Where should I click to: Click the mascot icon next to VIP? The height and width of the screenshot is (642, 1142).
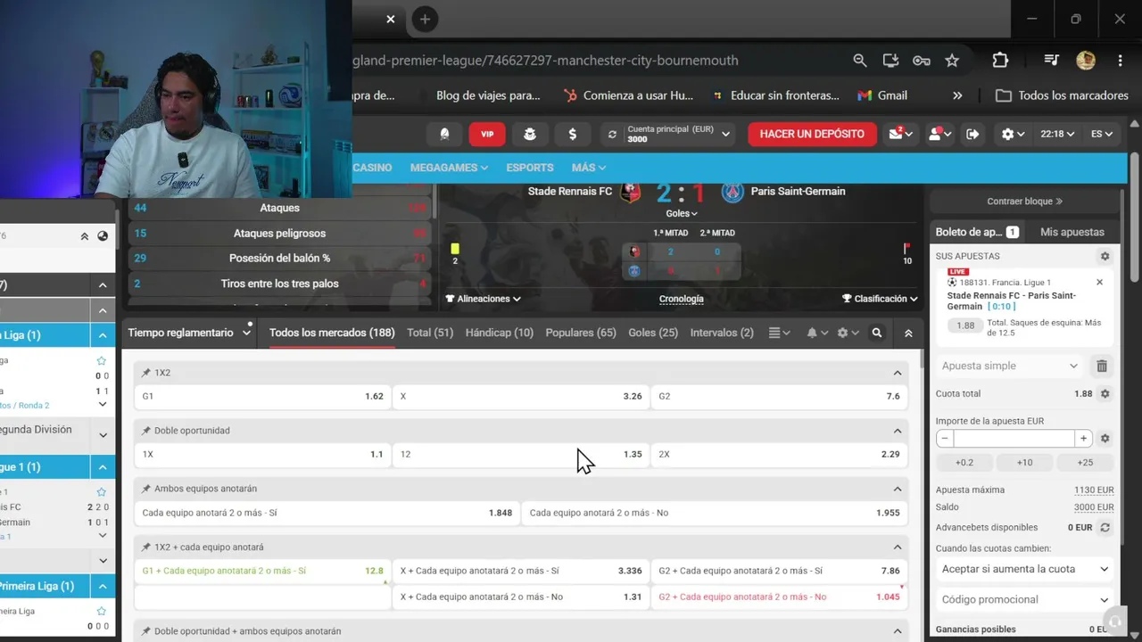coord(530,134)
